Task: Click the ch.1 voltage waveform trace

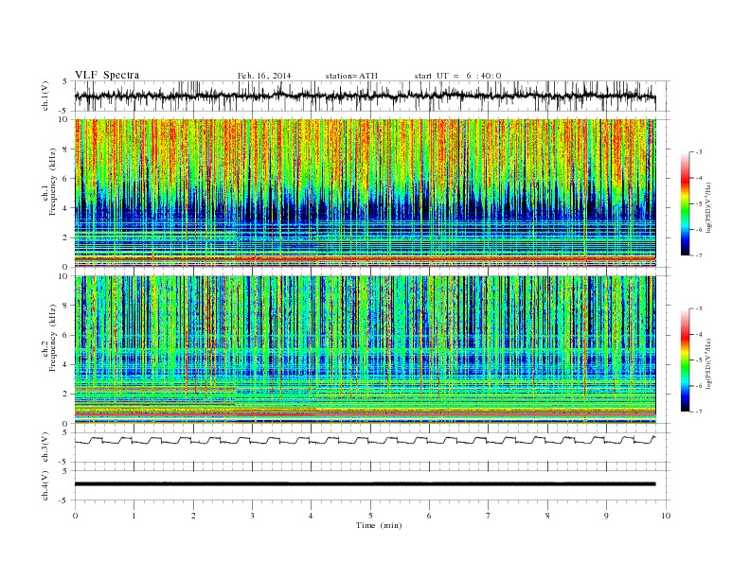Action: 365,96
